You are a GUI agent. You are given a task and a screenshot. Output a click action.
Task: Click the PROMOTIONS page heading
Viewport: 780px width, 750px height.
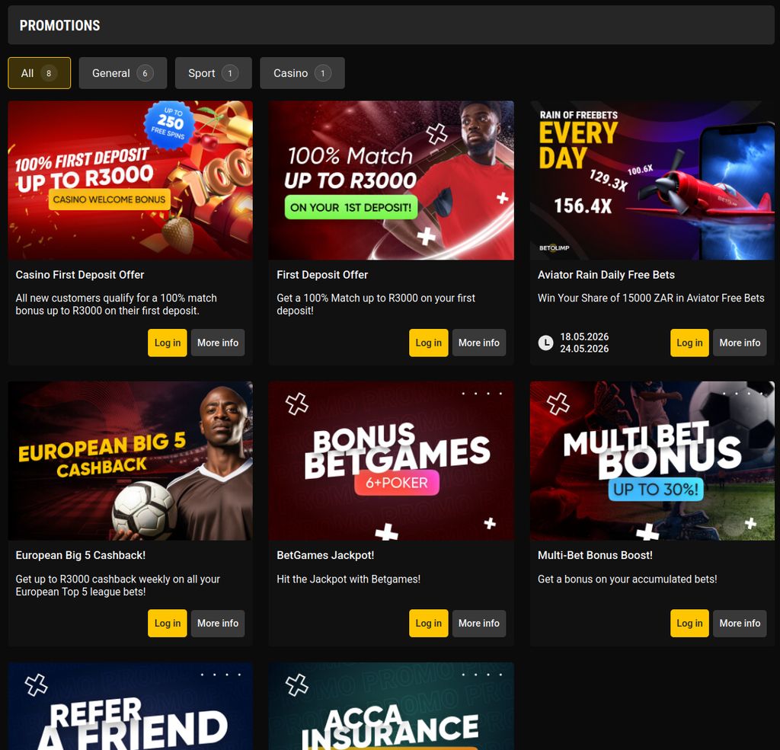59,25
